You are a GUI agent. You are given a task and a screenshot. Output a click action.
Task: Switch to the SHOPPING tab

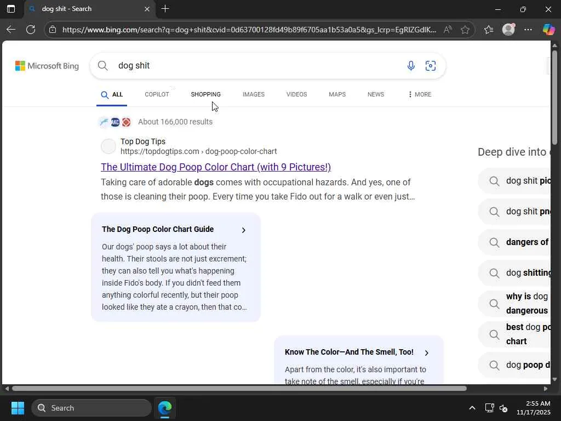(206, 94)
